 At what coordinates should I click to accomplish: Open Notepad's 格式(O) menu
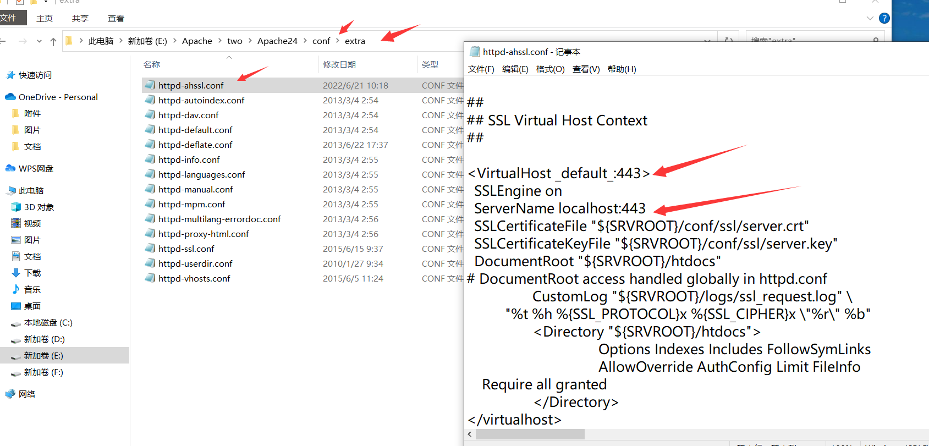551,69
